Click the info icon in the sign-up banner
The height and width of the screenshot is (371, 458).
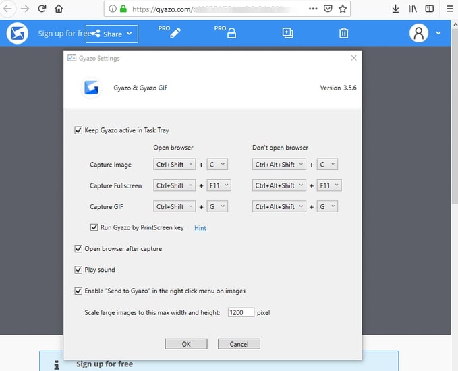57,364
